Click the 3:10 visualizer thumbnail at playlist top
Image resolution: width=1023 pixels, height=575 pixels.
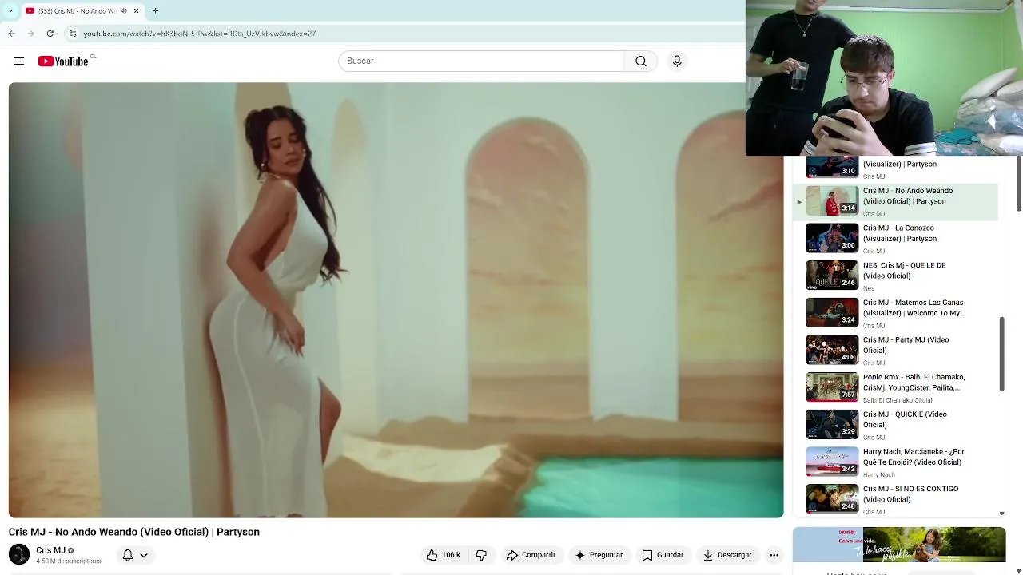(x=832, y=167)
